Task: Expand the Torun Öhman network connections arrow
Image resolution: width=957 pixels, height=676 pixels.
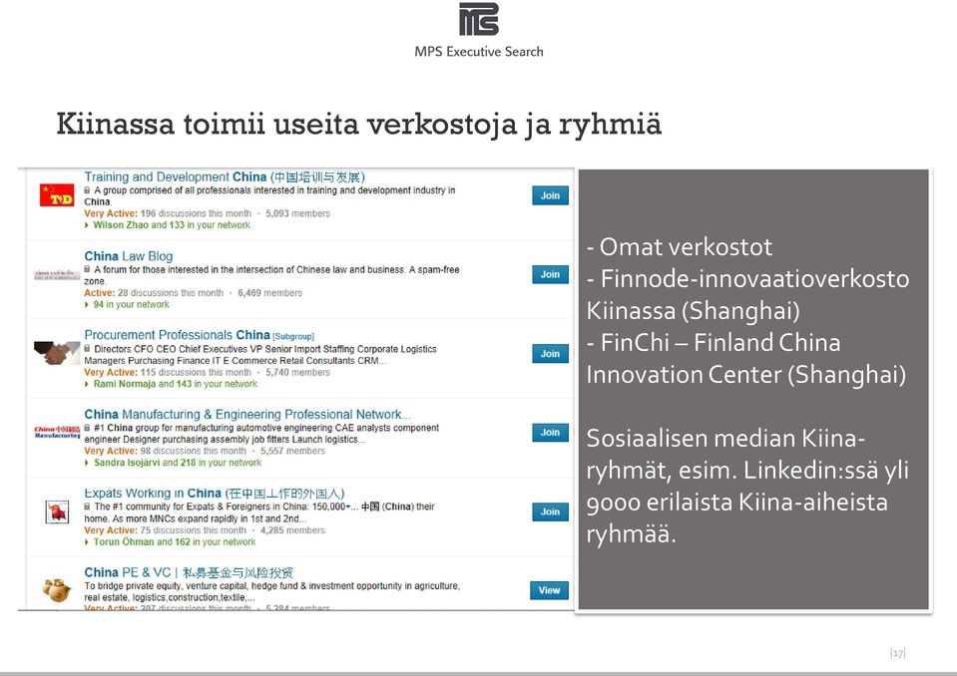Action: [87, 542]
